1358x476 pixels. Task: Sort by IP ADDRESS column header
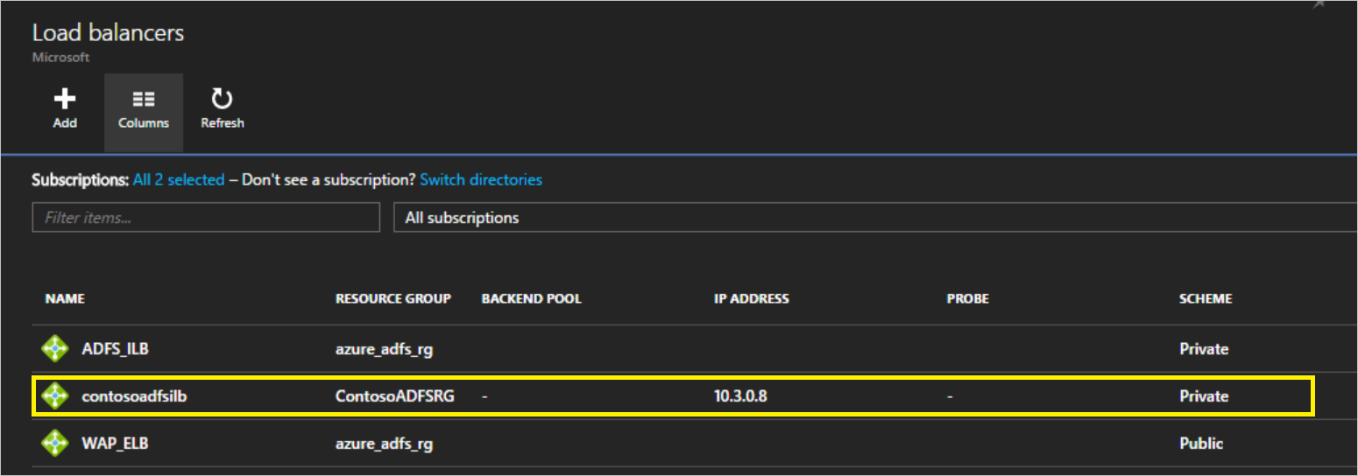click(752, 298)
